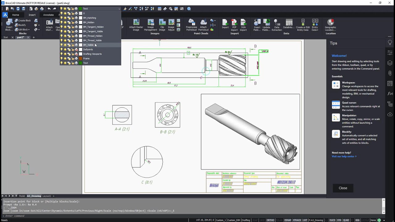Open the None selector in status bar
The height and width of the screenshot is (222, 395).
pyautogui.click(x=373, y=220)
